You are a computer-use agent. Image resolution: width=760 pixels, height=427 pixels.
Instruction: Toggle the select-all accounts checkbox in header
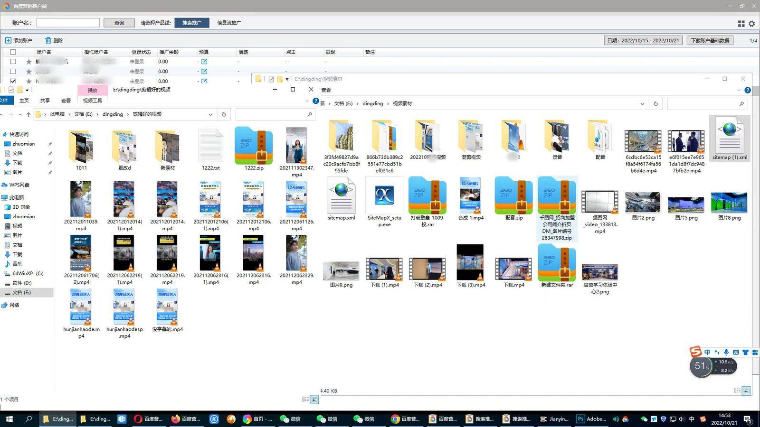[x=13, y=52]
